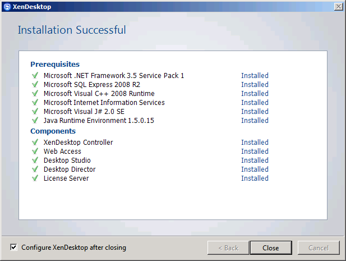Click checkmark icon beside XenDesktop Controller
Image resolution: width=346 pixels, height=261 pixels.
(x=35, y=142)
